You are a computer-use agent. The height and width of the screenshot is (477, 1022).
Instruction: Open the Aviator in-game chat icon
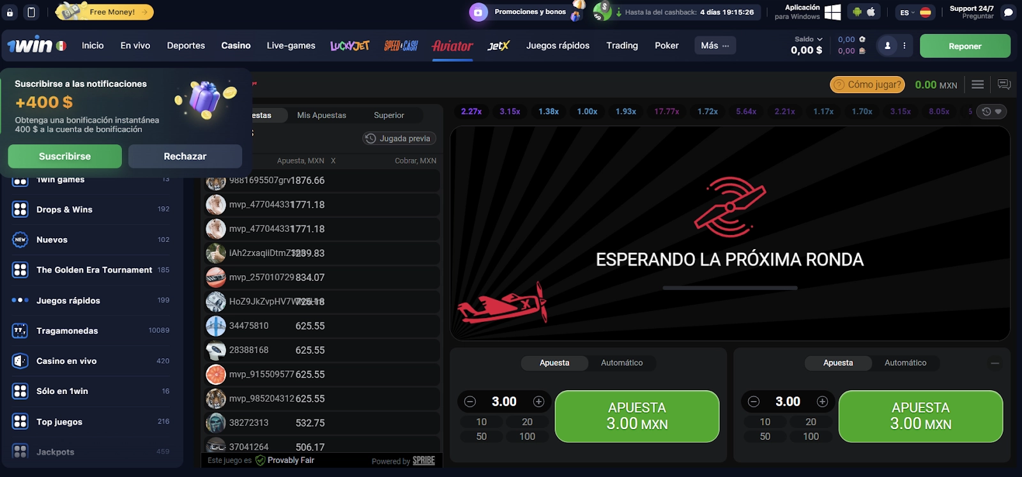[1004, 84]
